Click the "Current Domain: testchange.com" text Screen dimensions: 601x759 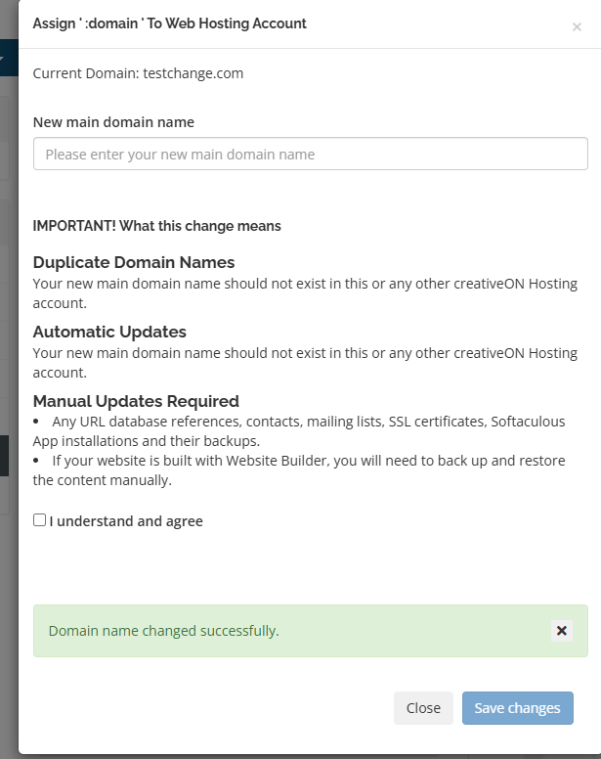(138, 73)
